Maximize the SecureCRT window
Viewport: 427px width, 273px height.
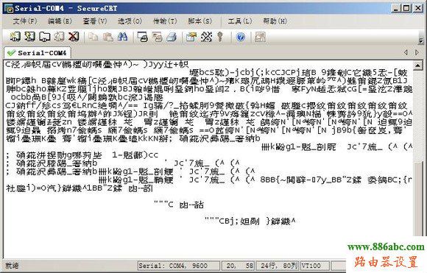pyautogui.click(x=407, y=8)
